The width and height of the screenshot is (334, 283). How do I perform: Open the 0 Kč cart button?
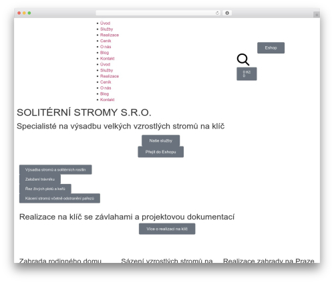(x=246, y=74)
